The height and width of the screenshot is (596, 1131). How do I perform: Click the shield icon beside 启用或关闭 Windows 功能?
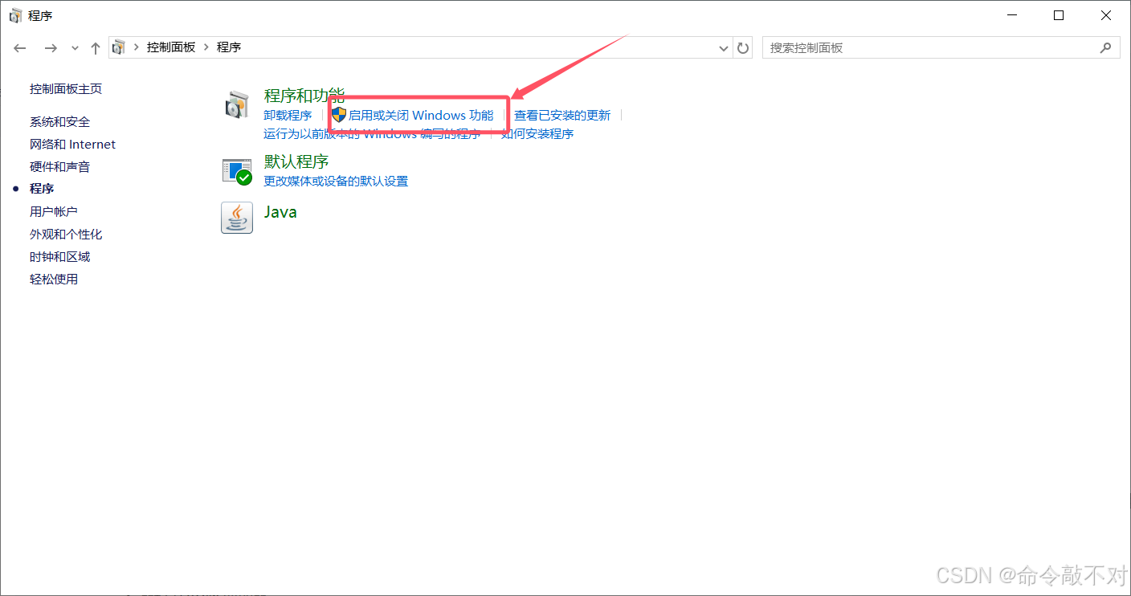click(x=339, y=115)
